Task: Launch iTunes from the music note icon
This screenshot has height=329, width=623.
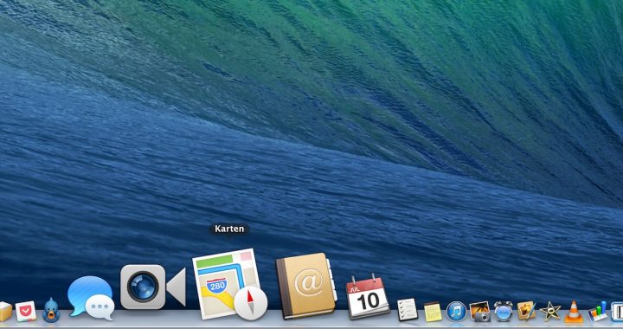Action: click(456, 311)
